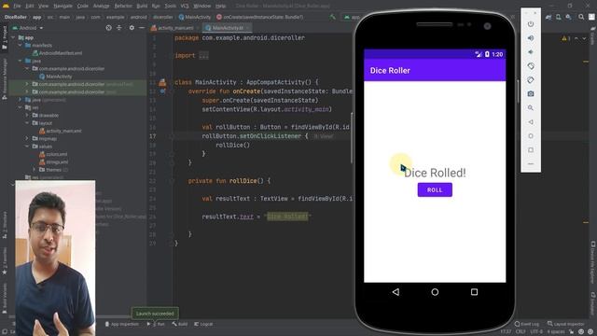Viewport: 597px width, 336px height.
Task: Collapse the manifests folder
Action: click(21, 46)
